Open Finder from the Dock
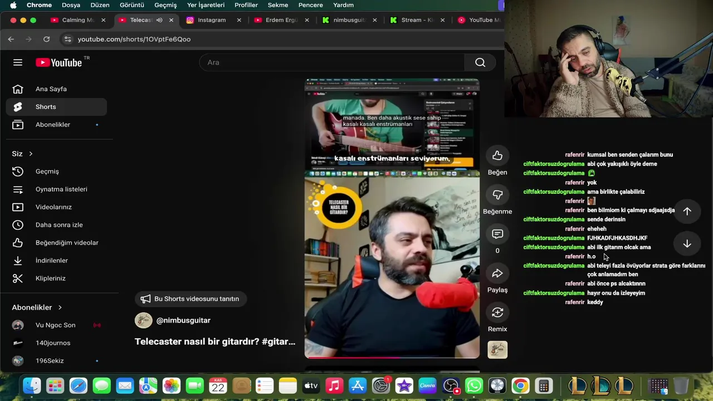 [32, 385]
